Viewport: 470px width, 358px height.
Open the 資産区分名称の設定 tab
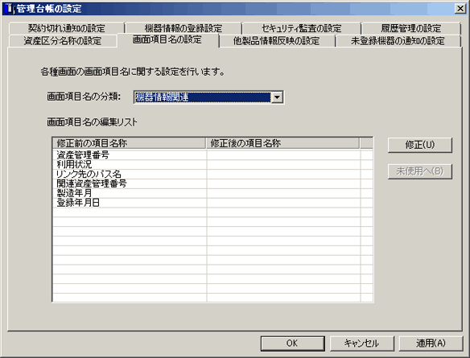point(63,41)
